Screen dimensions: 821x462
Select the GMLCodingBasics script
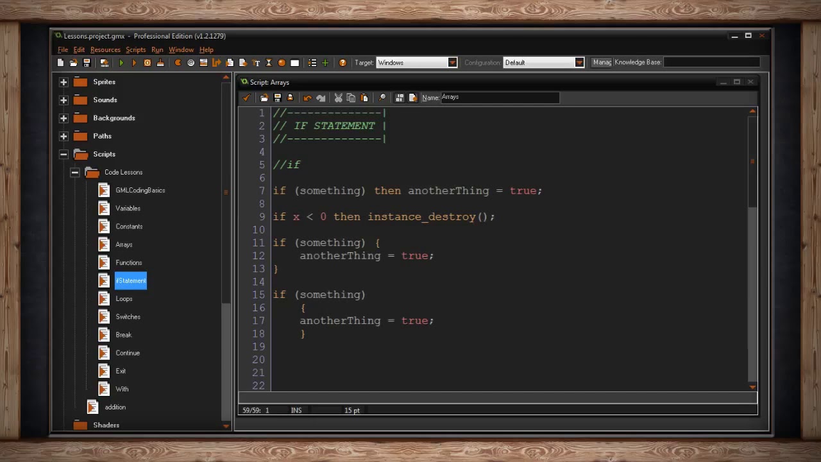coord(140,191)
